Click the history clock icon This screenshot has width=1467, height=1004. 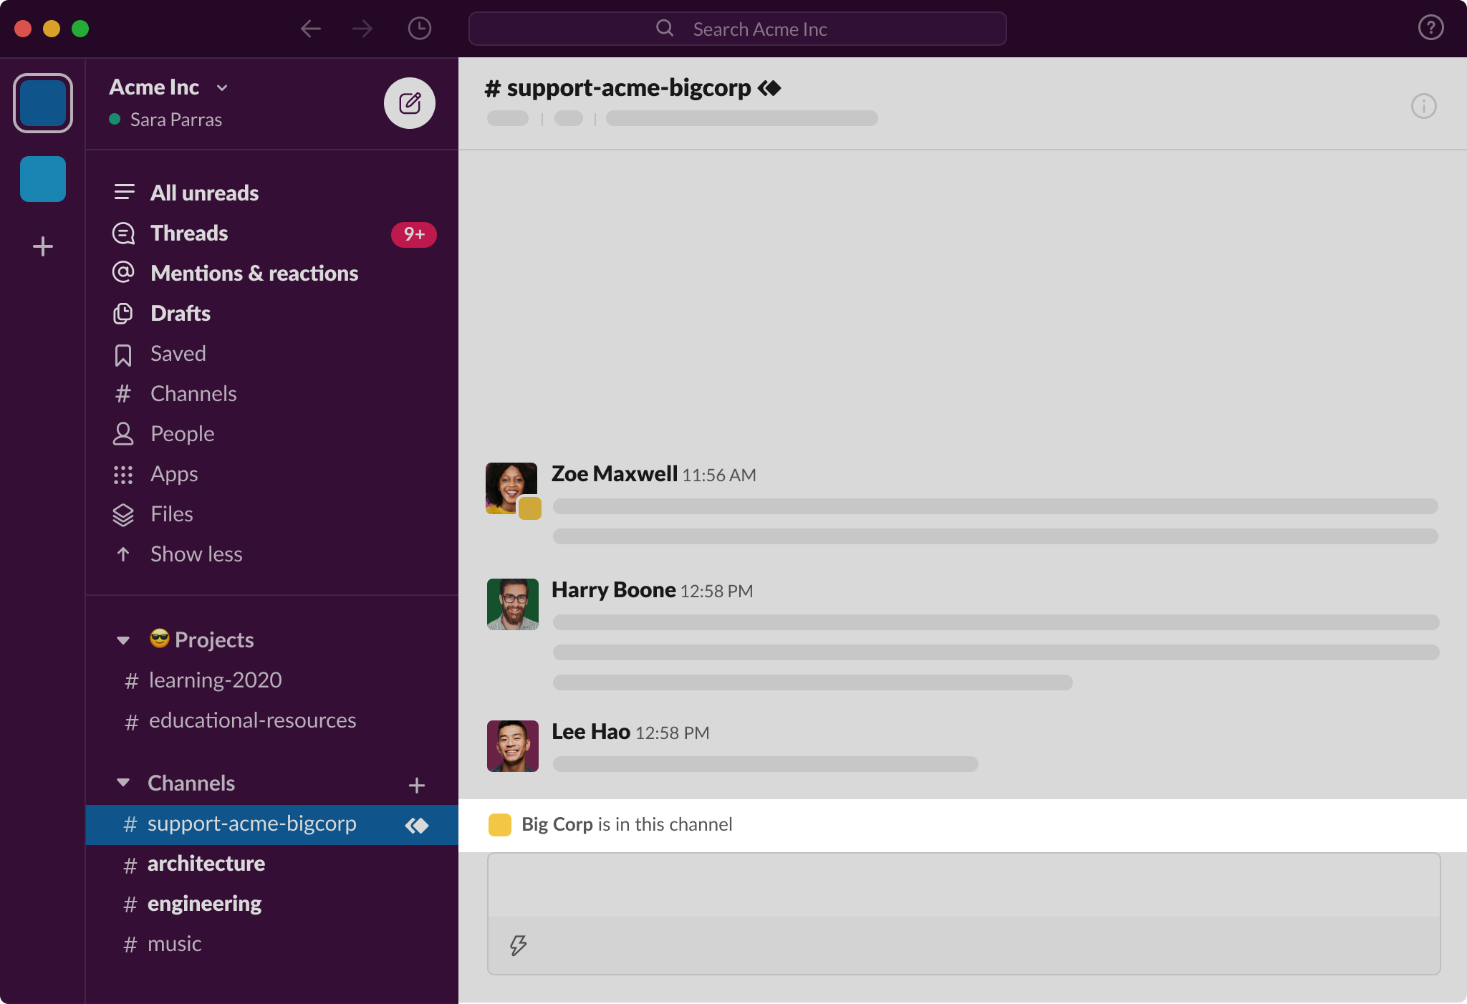(x=419, y=29)
